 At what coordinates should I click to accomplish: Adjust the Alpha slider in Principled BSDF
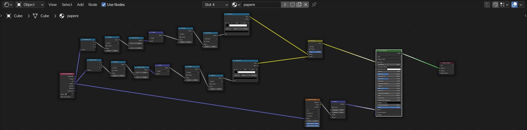[389, 107]
